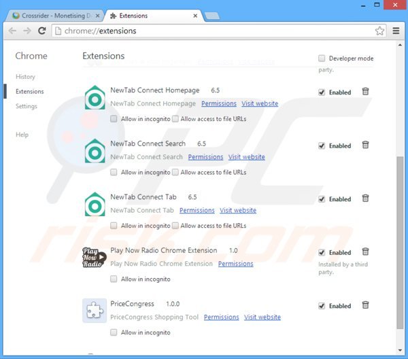Reload the extensions page

(x=42, y=31)
